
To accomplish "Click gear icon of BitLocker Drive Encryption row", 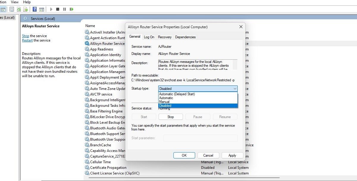I will (x=87, y=117).
